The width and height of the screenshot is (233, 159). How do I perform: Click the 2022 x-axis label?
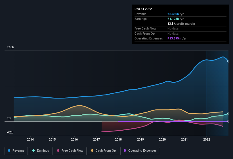[207, 139]
